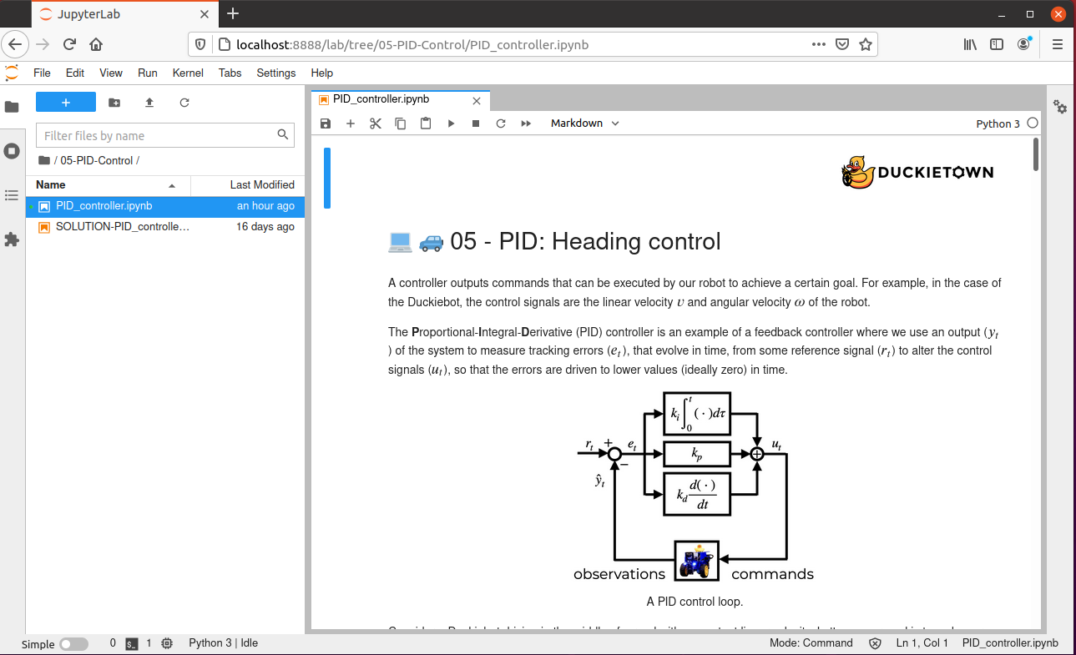Cut selected cells with the scissors icon

click(x=376, y=123)
